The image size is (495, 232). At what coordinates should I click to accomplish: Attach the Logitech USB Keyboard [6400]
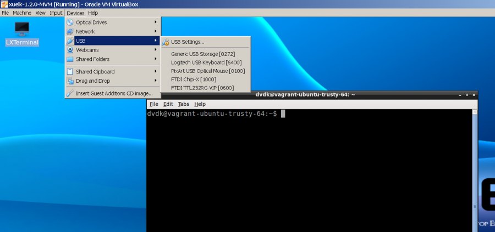(206, 63)
